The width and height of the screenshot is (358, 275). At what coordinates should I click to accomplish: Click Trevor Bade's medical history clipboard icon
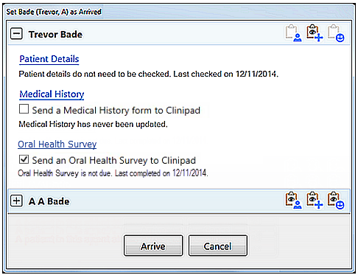point(315,33)
